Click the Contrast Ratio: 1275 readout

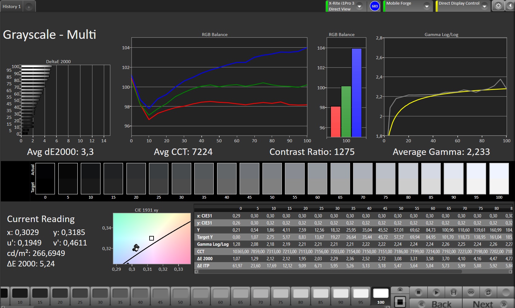pos(312,152)
